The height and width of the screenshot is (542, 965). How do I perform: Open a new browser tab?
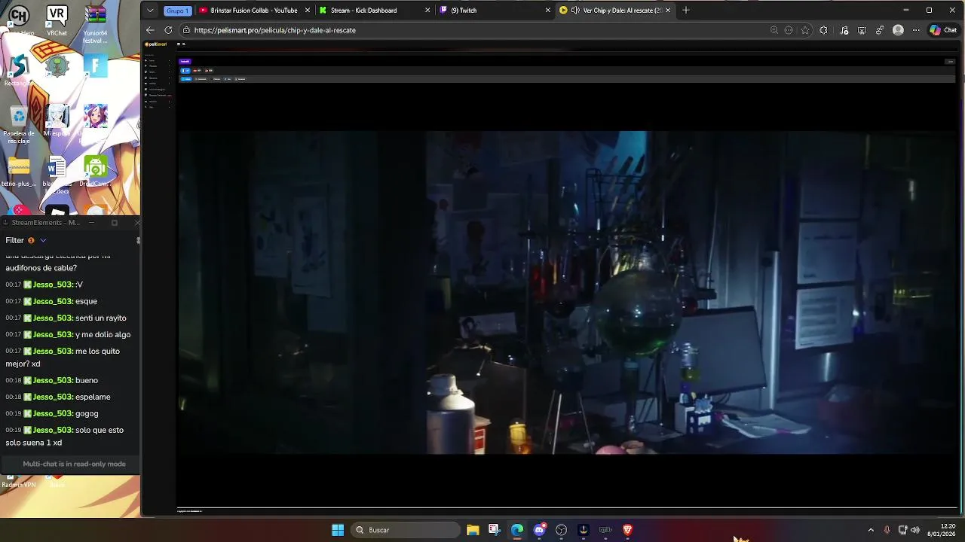[685, 11]
